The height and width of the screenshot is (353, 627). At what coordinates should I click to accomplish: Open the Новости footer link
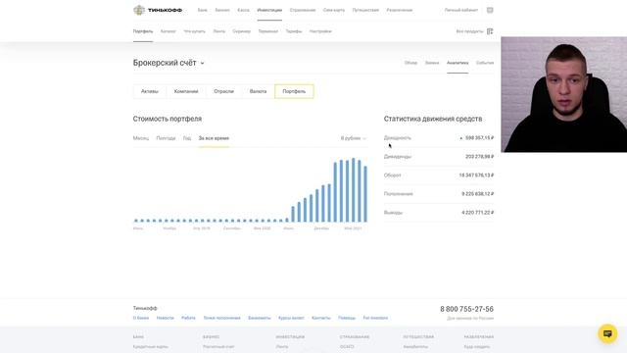tap(166, 318)
